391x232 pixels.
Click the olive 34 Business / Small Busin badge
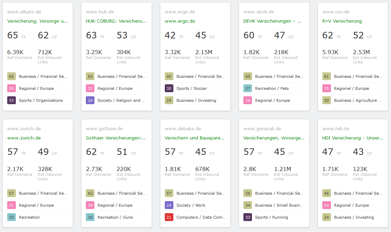coord(248,205)
